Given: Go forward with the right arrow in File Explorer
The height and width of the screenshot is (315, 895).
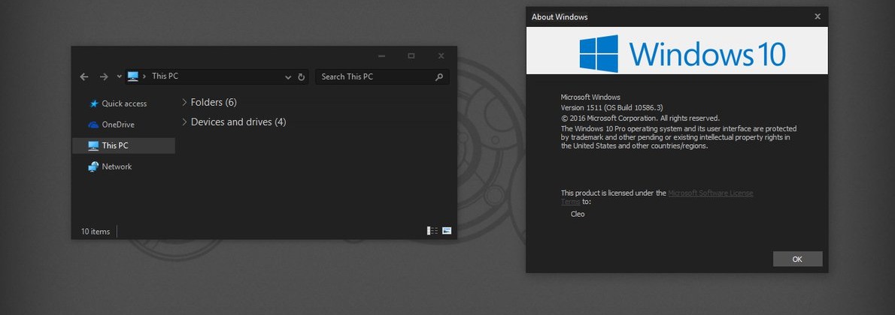Looking at the screenshot, I should [103, 77].
